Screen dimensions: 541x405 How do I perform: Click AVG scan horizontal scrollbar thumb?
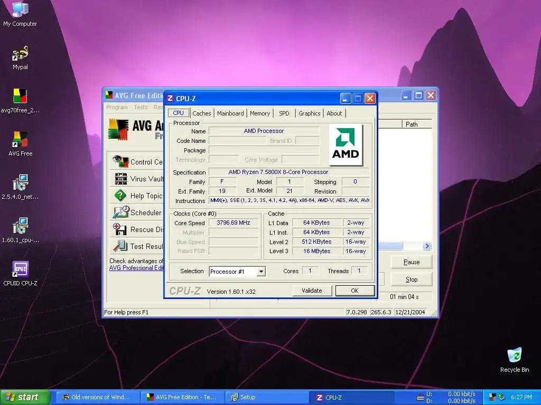click(x=390, y=246)
